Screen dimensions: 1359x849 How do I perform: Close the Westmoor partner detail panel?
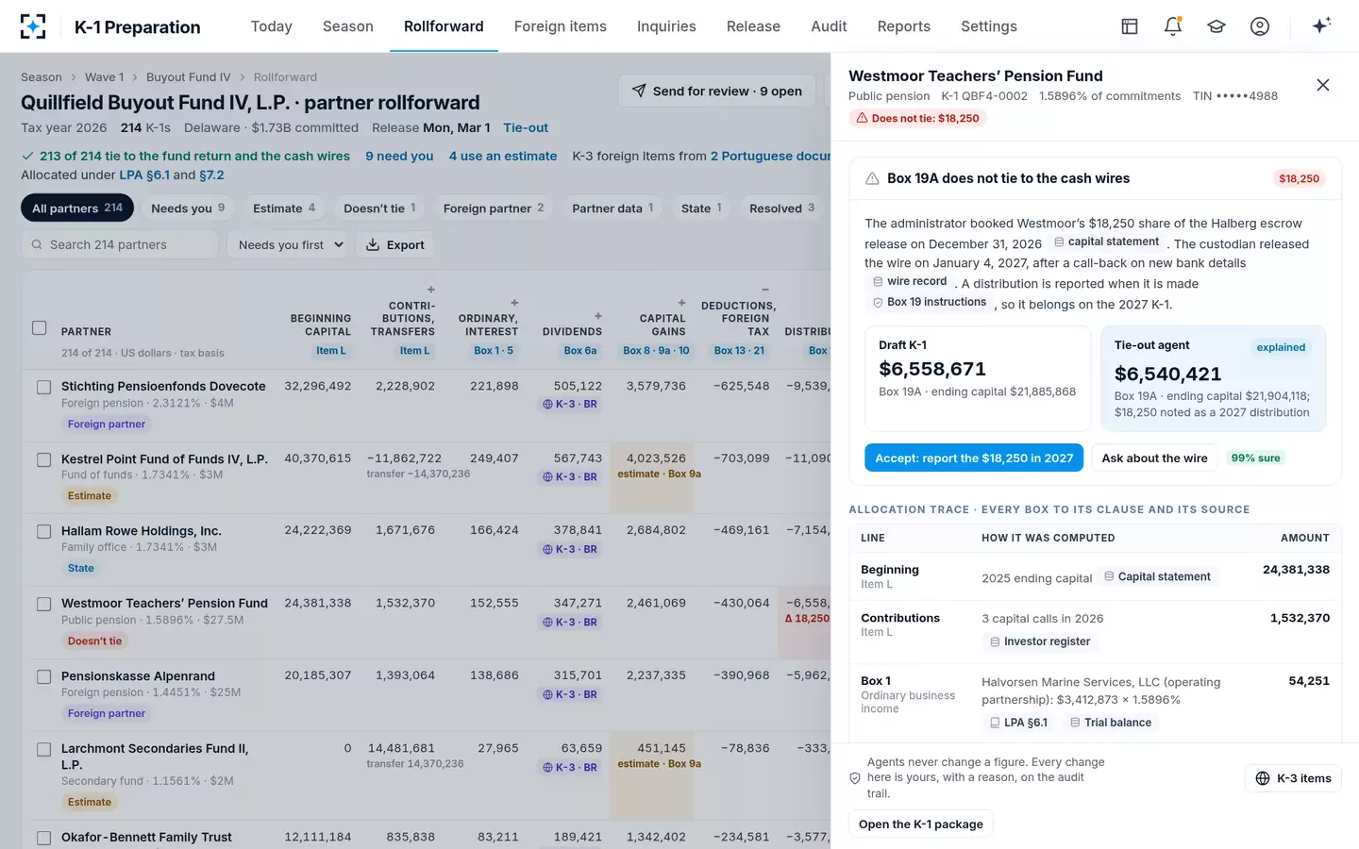pyautogui.click(x=1323, y=85)
